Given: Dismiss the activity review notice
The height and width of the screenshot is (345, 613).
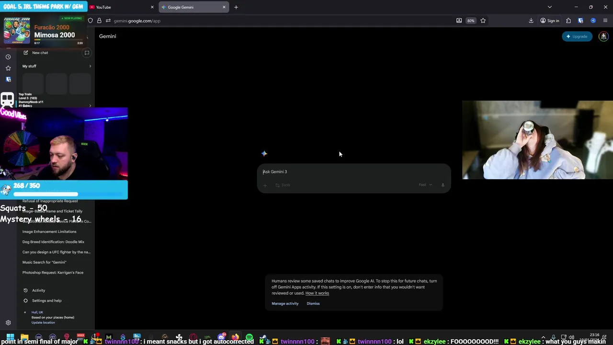Looking at the screenshot, I should point(313,303).
